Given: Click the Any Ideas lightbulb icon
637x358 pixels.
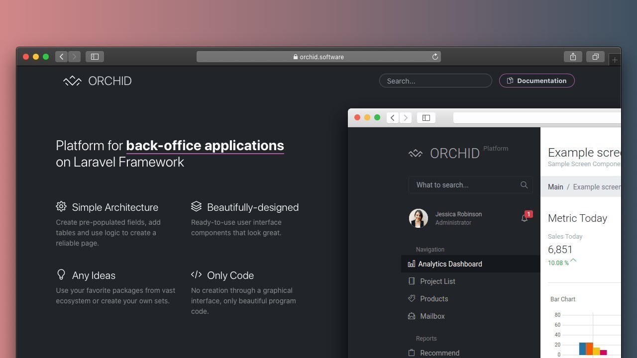Looking at the screenshot, I should [x=61, y=274].
